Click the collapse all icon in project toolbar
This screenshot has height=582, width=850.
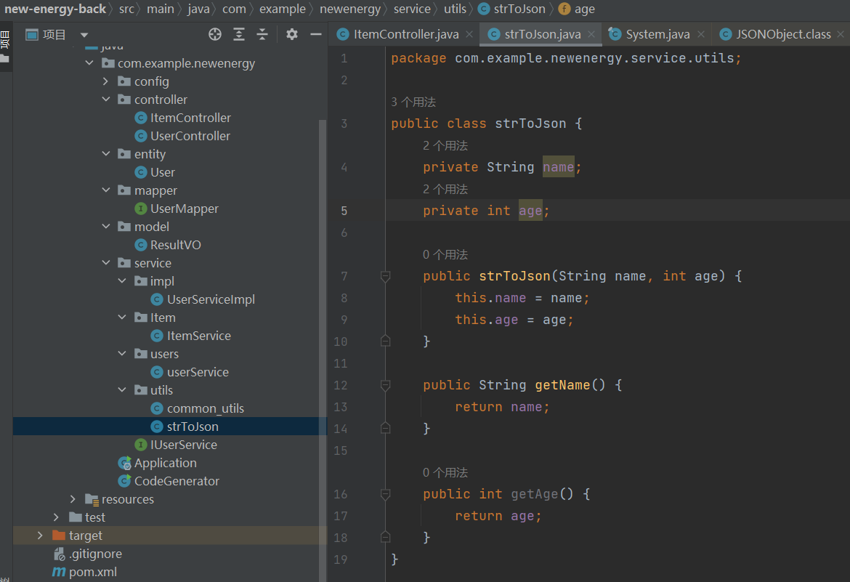click(262, 34)
